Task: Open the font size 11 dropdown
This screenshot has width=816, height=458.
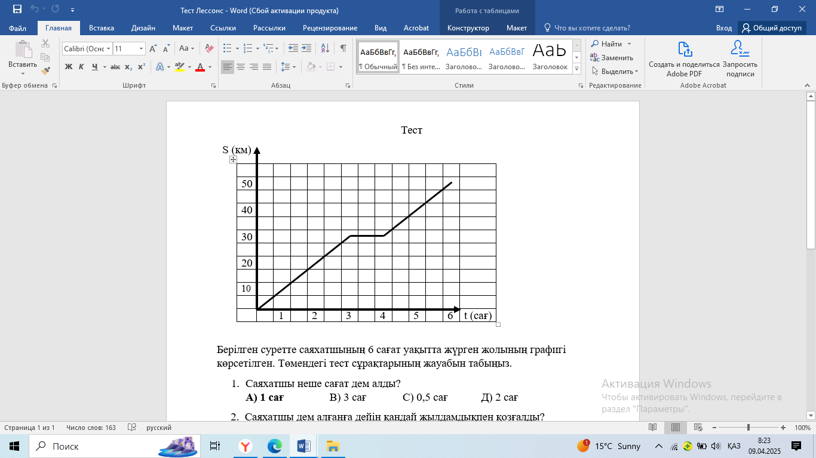Action: (x=142, y=49)
